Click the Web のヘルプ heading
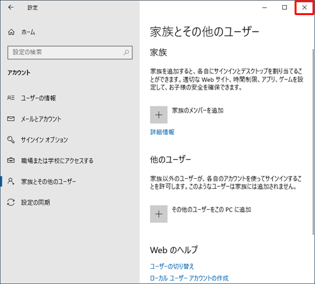The image size is (315, 284). coord(174,250)
